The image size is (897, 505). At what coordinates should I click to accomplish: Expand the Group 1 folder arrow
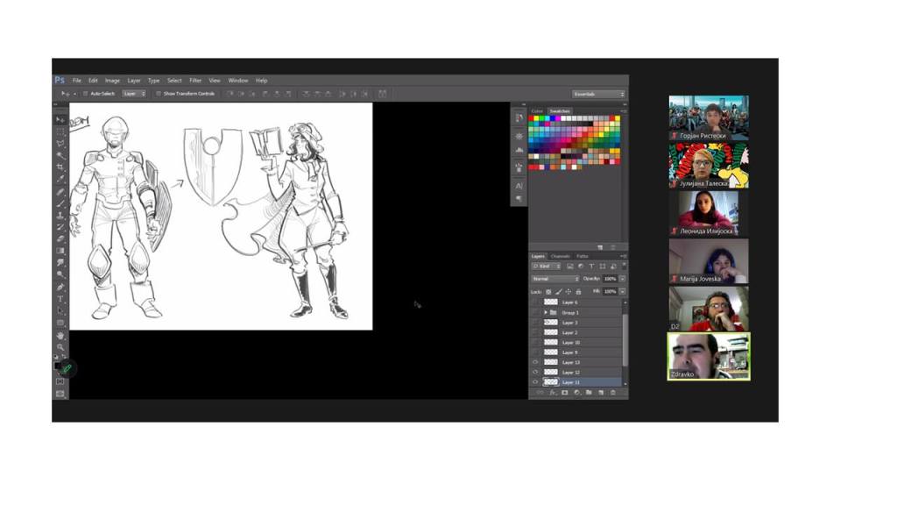546,312
